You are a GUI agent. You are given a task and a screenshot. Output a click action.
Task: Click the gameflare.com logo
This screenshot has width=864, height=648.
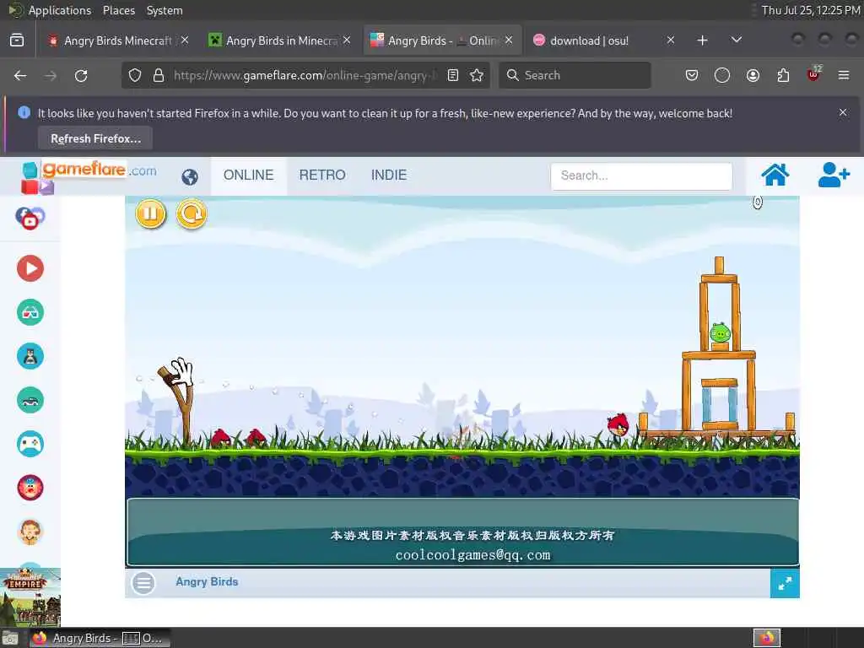tap(88, 175)
